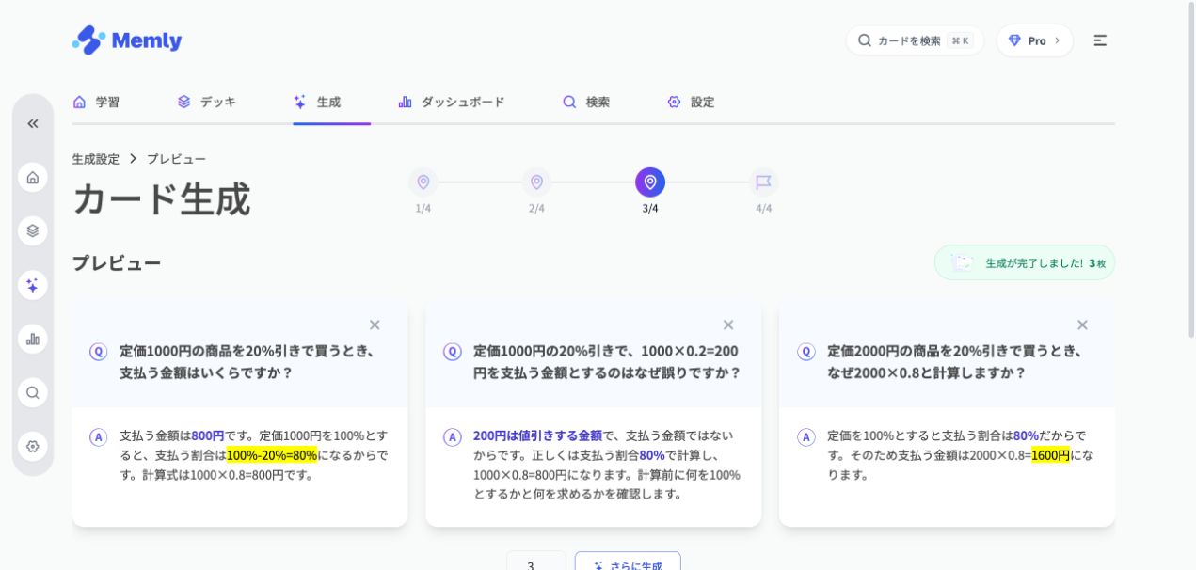Click the page vertical scrollbar
1196x570 pixels.
[x=1191, y=169]
